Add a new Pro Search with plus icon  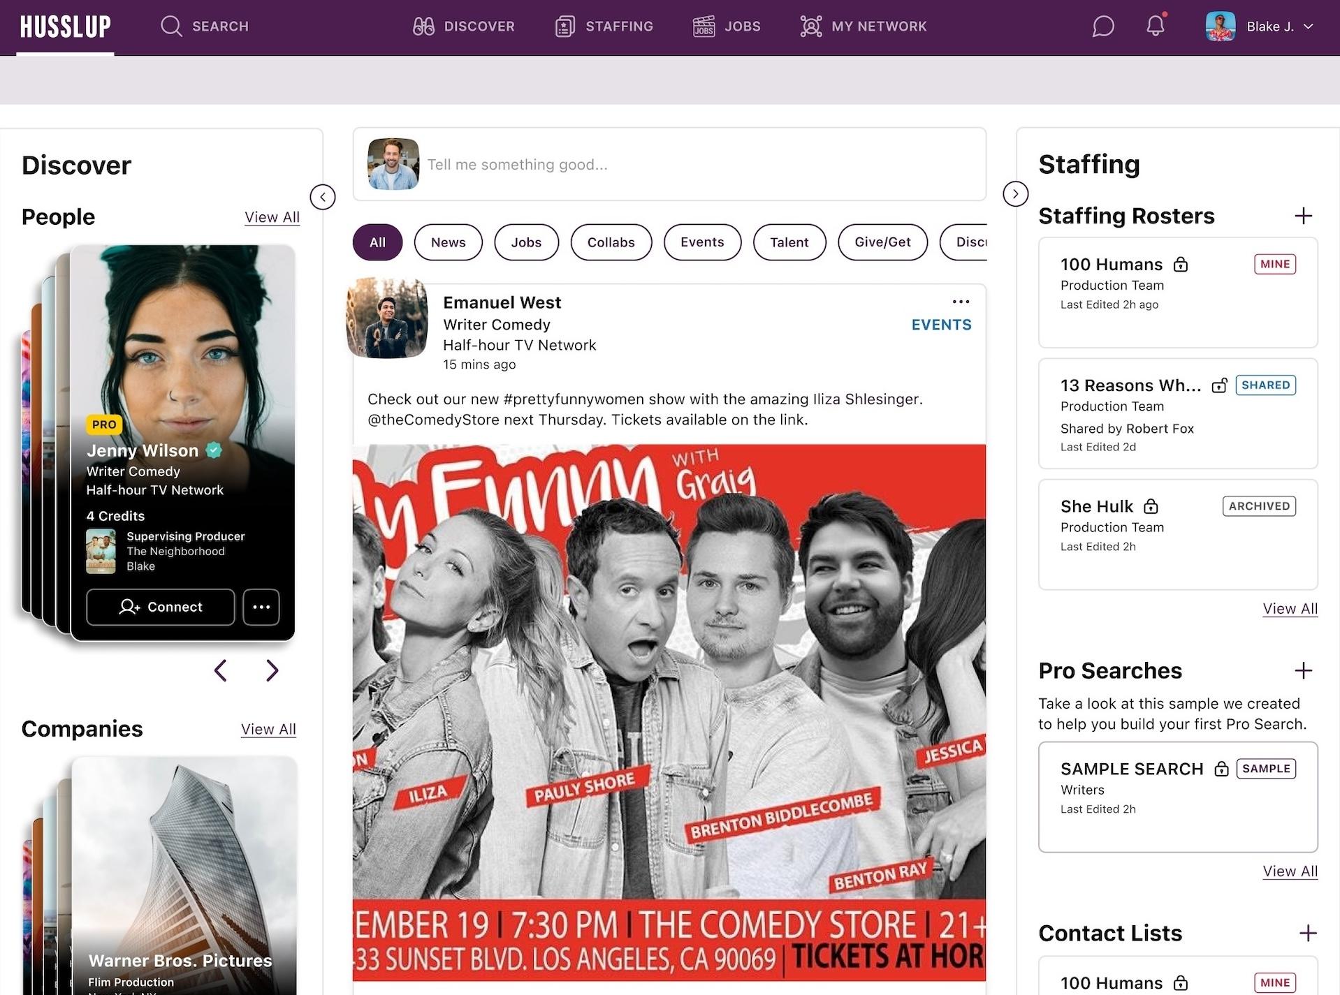[1303, 670]
